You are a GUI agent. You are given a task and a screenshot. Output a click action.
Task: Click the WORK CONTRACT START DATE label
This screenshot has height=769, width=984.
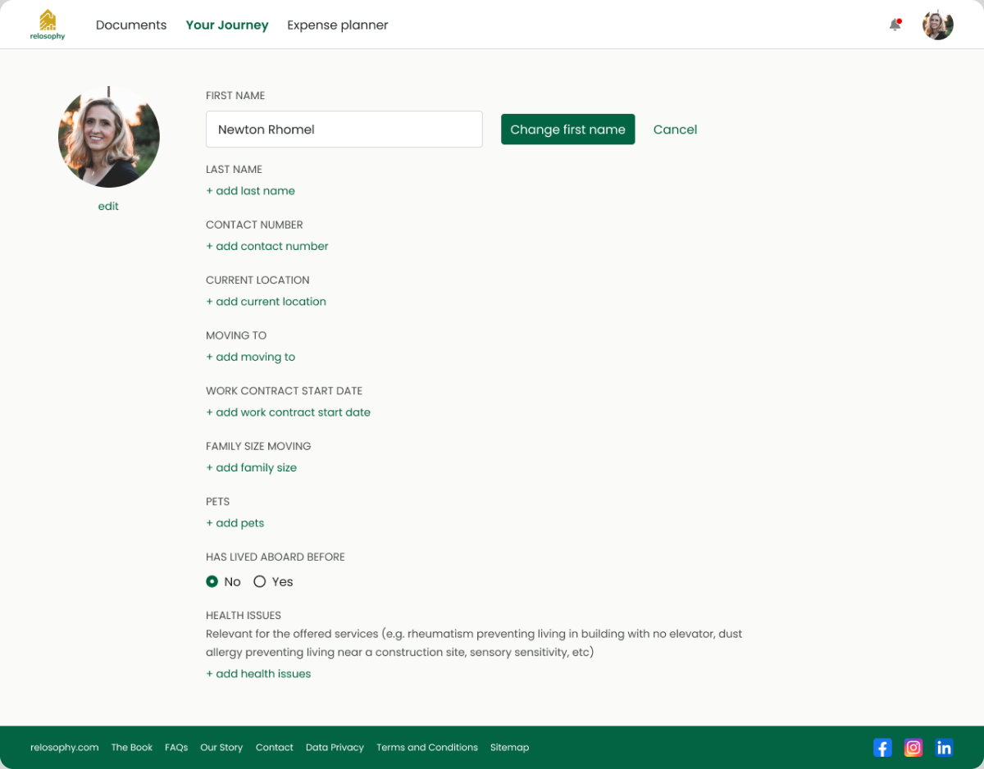click(x=284, y=391)
